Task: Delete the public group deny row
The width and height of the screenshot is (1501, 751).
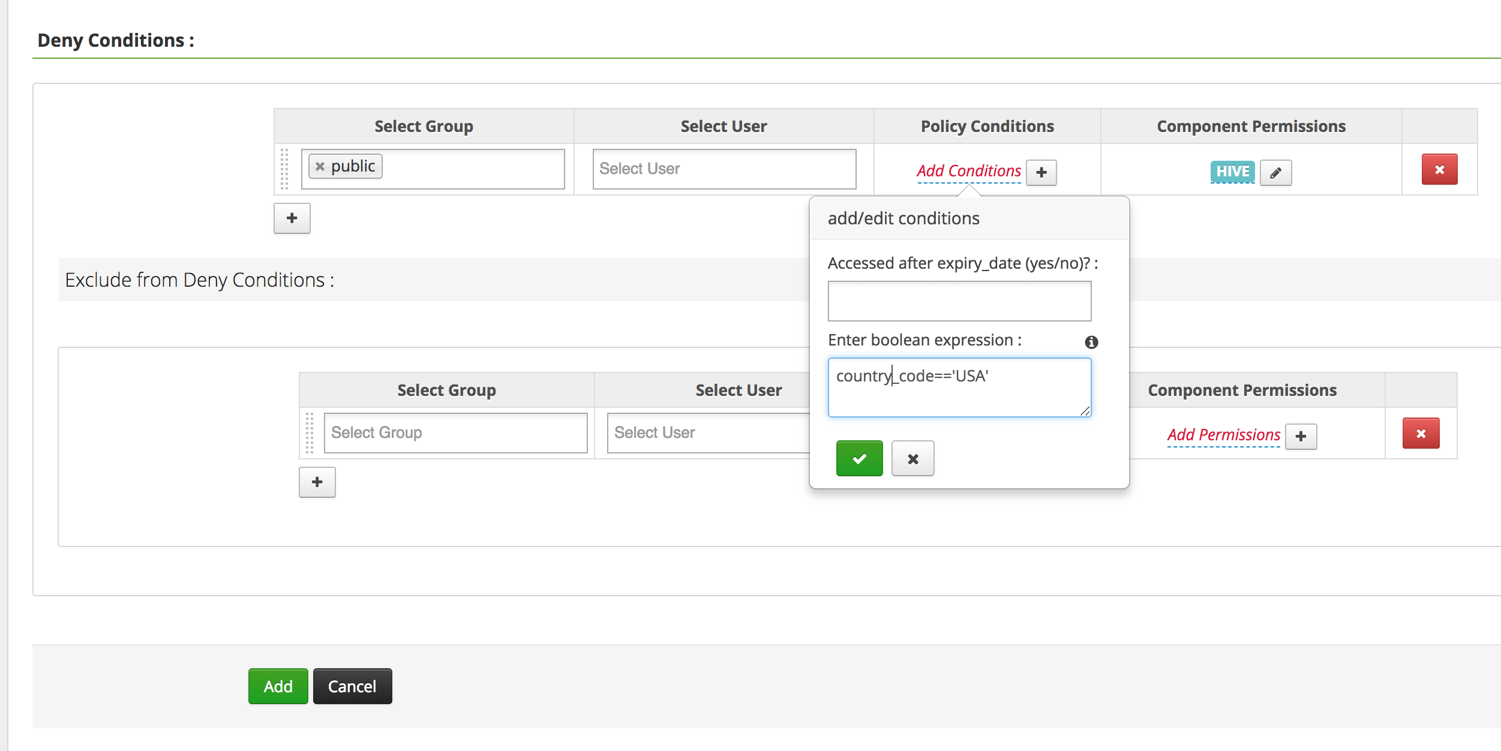Action: [1439, 170]
